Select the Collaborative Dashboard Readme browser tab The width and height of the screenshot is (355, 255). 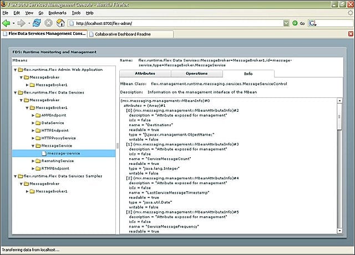tap(130, 34)
